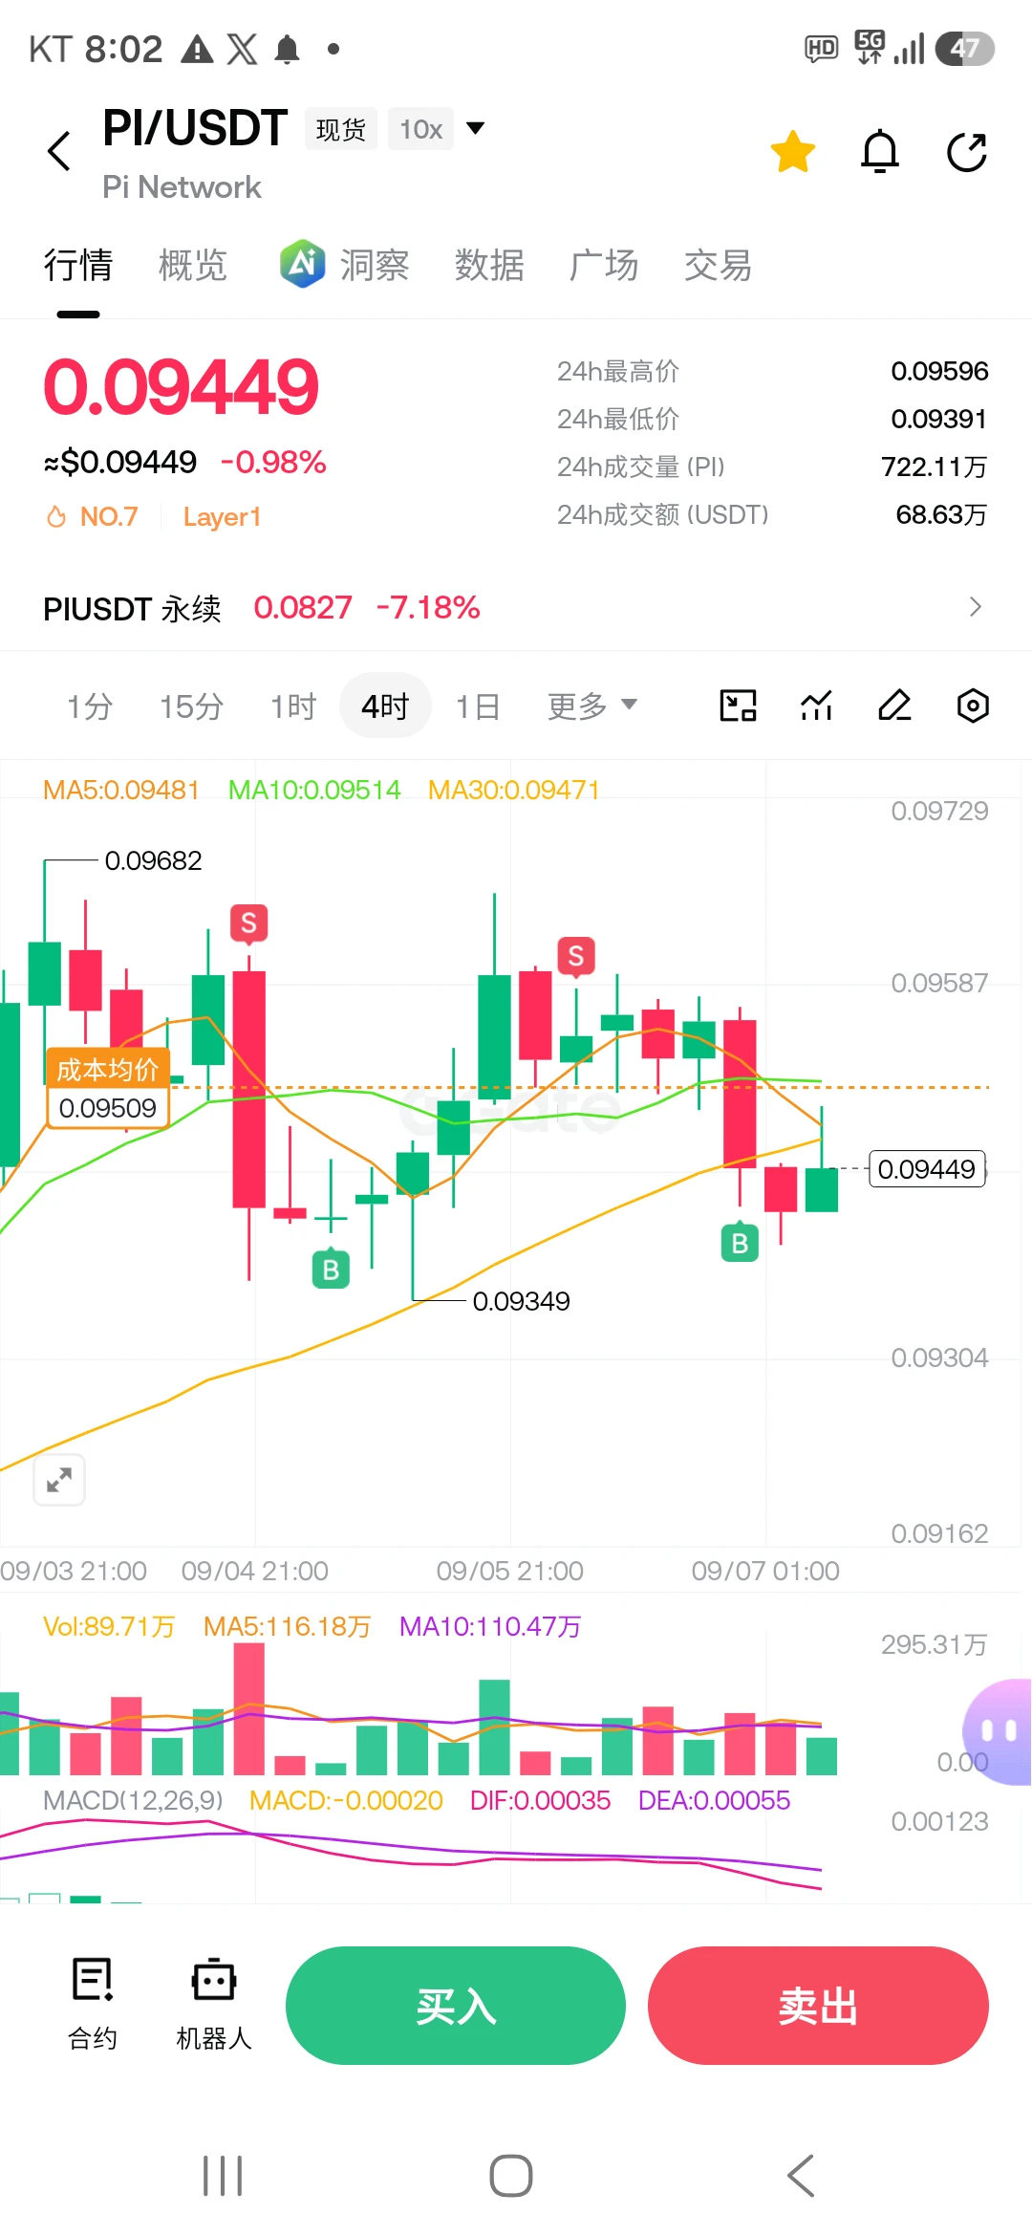Tap the 成本均价 cost label

(108, 1069)
